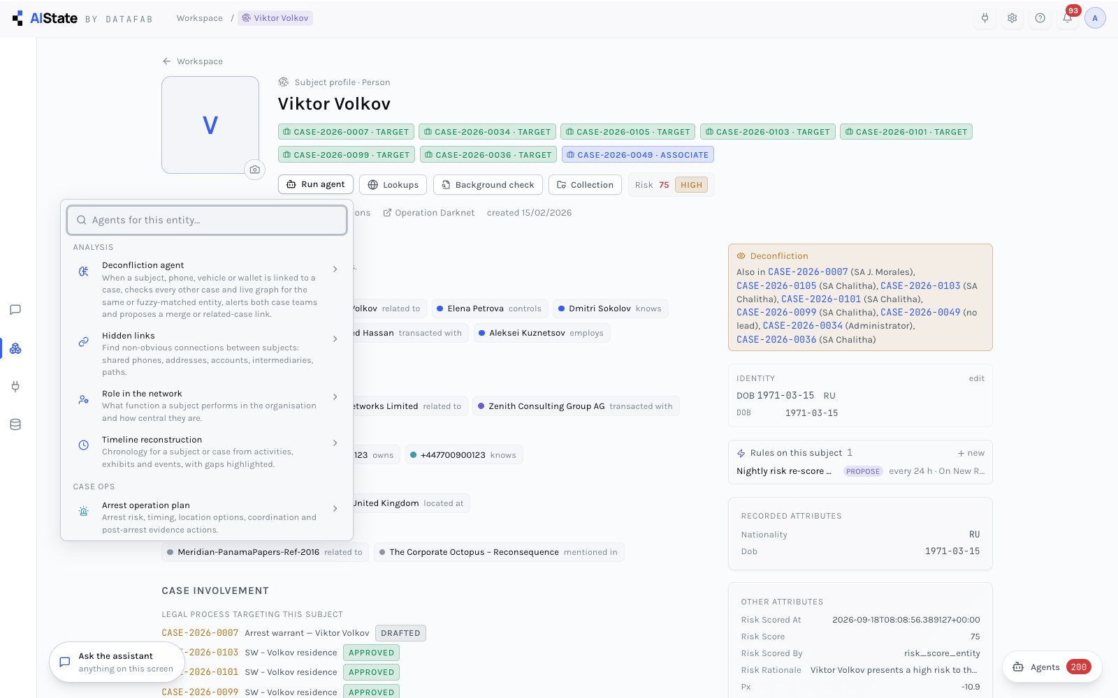The height and width of the screenshot is (698, 1118).
Task: Select Timeline reconstruction agent
Action: 207,452
